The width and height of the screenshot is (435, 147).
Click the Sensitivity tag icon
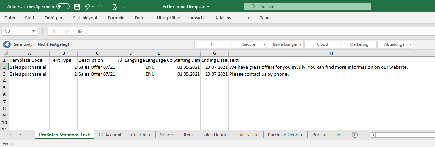(x=7, y=44)
